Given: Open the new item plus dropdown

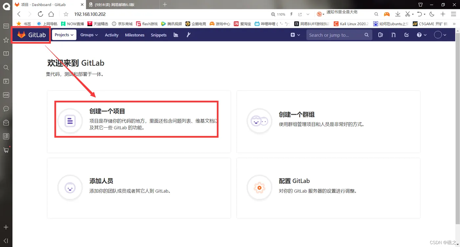Looking at the screenshot, I should coord(295,35).
